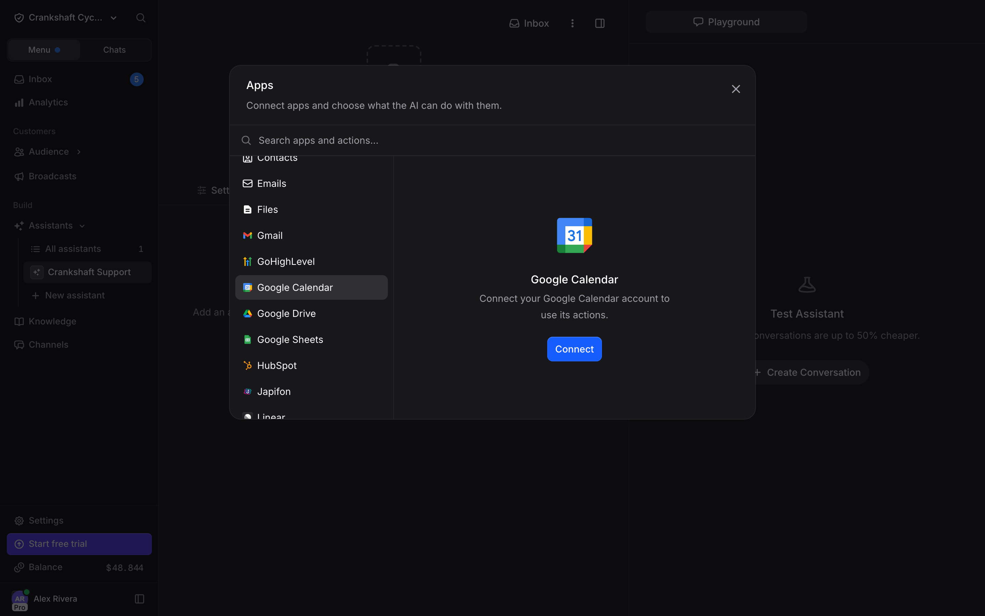Open the sidebar search magnifier icon
The height and width of the screenshot is (616, 985).
click(x=141, y=17)
